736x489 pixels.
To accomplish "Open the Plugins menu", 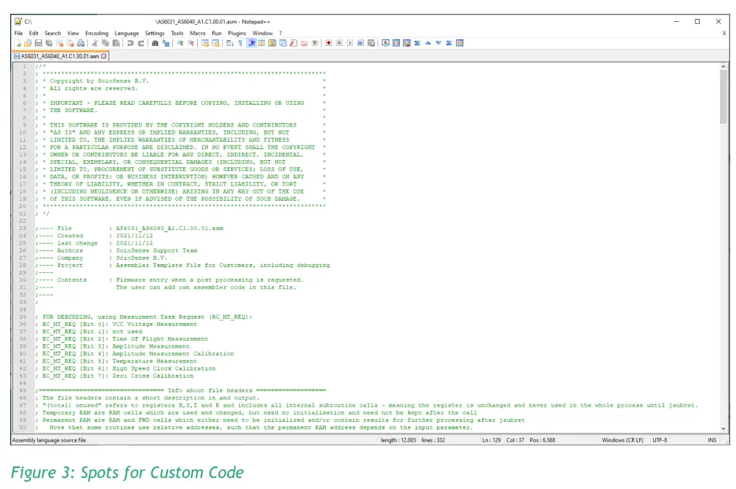I will coord(237,33).
